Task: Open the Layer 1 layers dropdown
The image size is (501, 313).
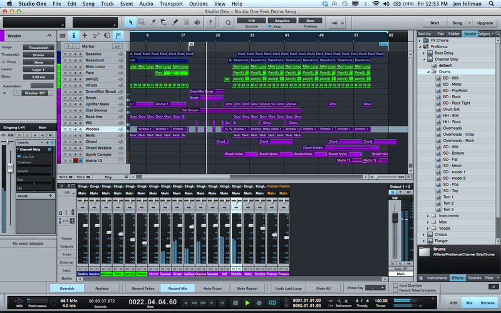Action: 38,69
